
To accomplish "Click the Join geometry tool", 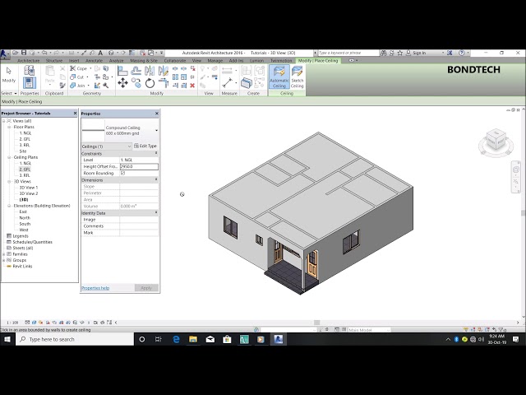I will pyautogui.click(x=77, y=86).
